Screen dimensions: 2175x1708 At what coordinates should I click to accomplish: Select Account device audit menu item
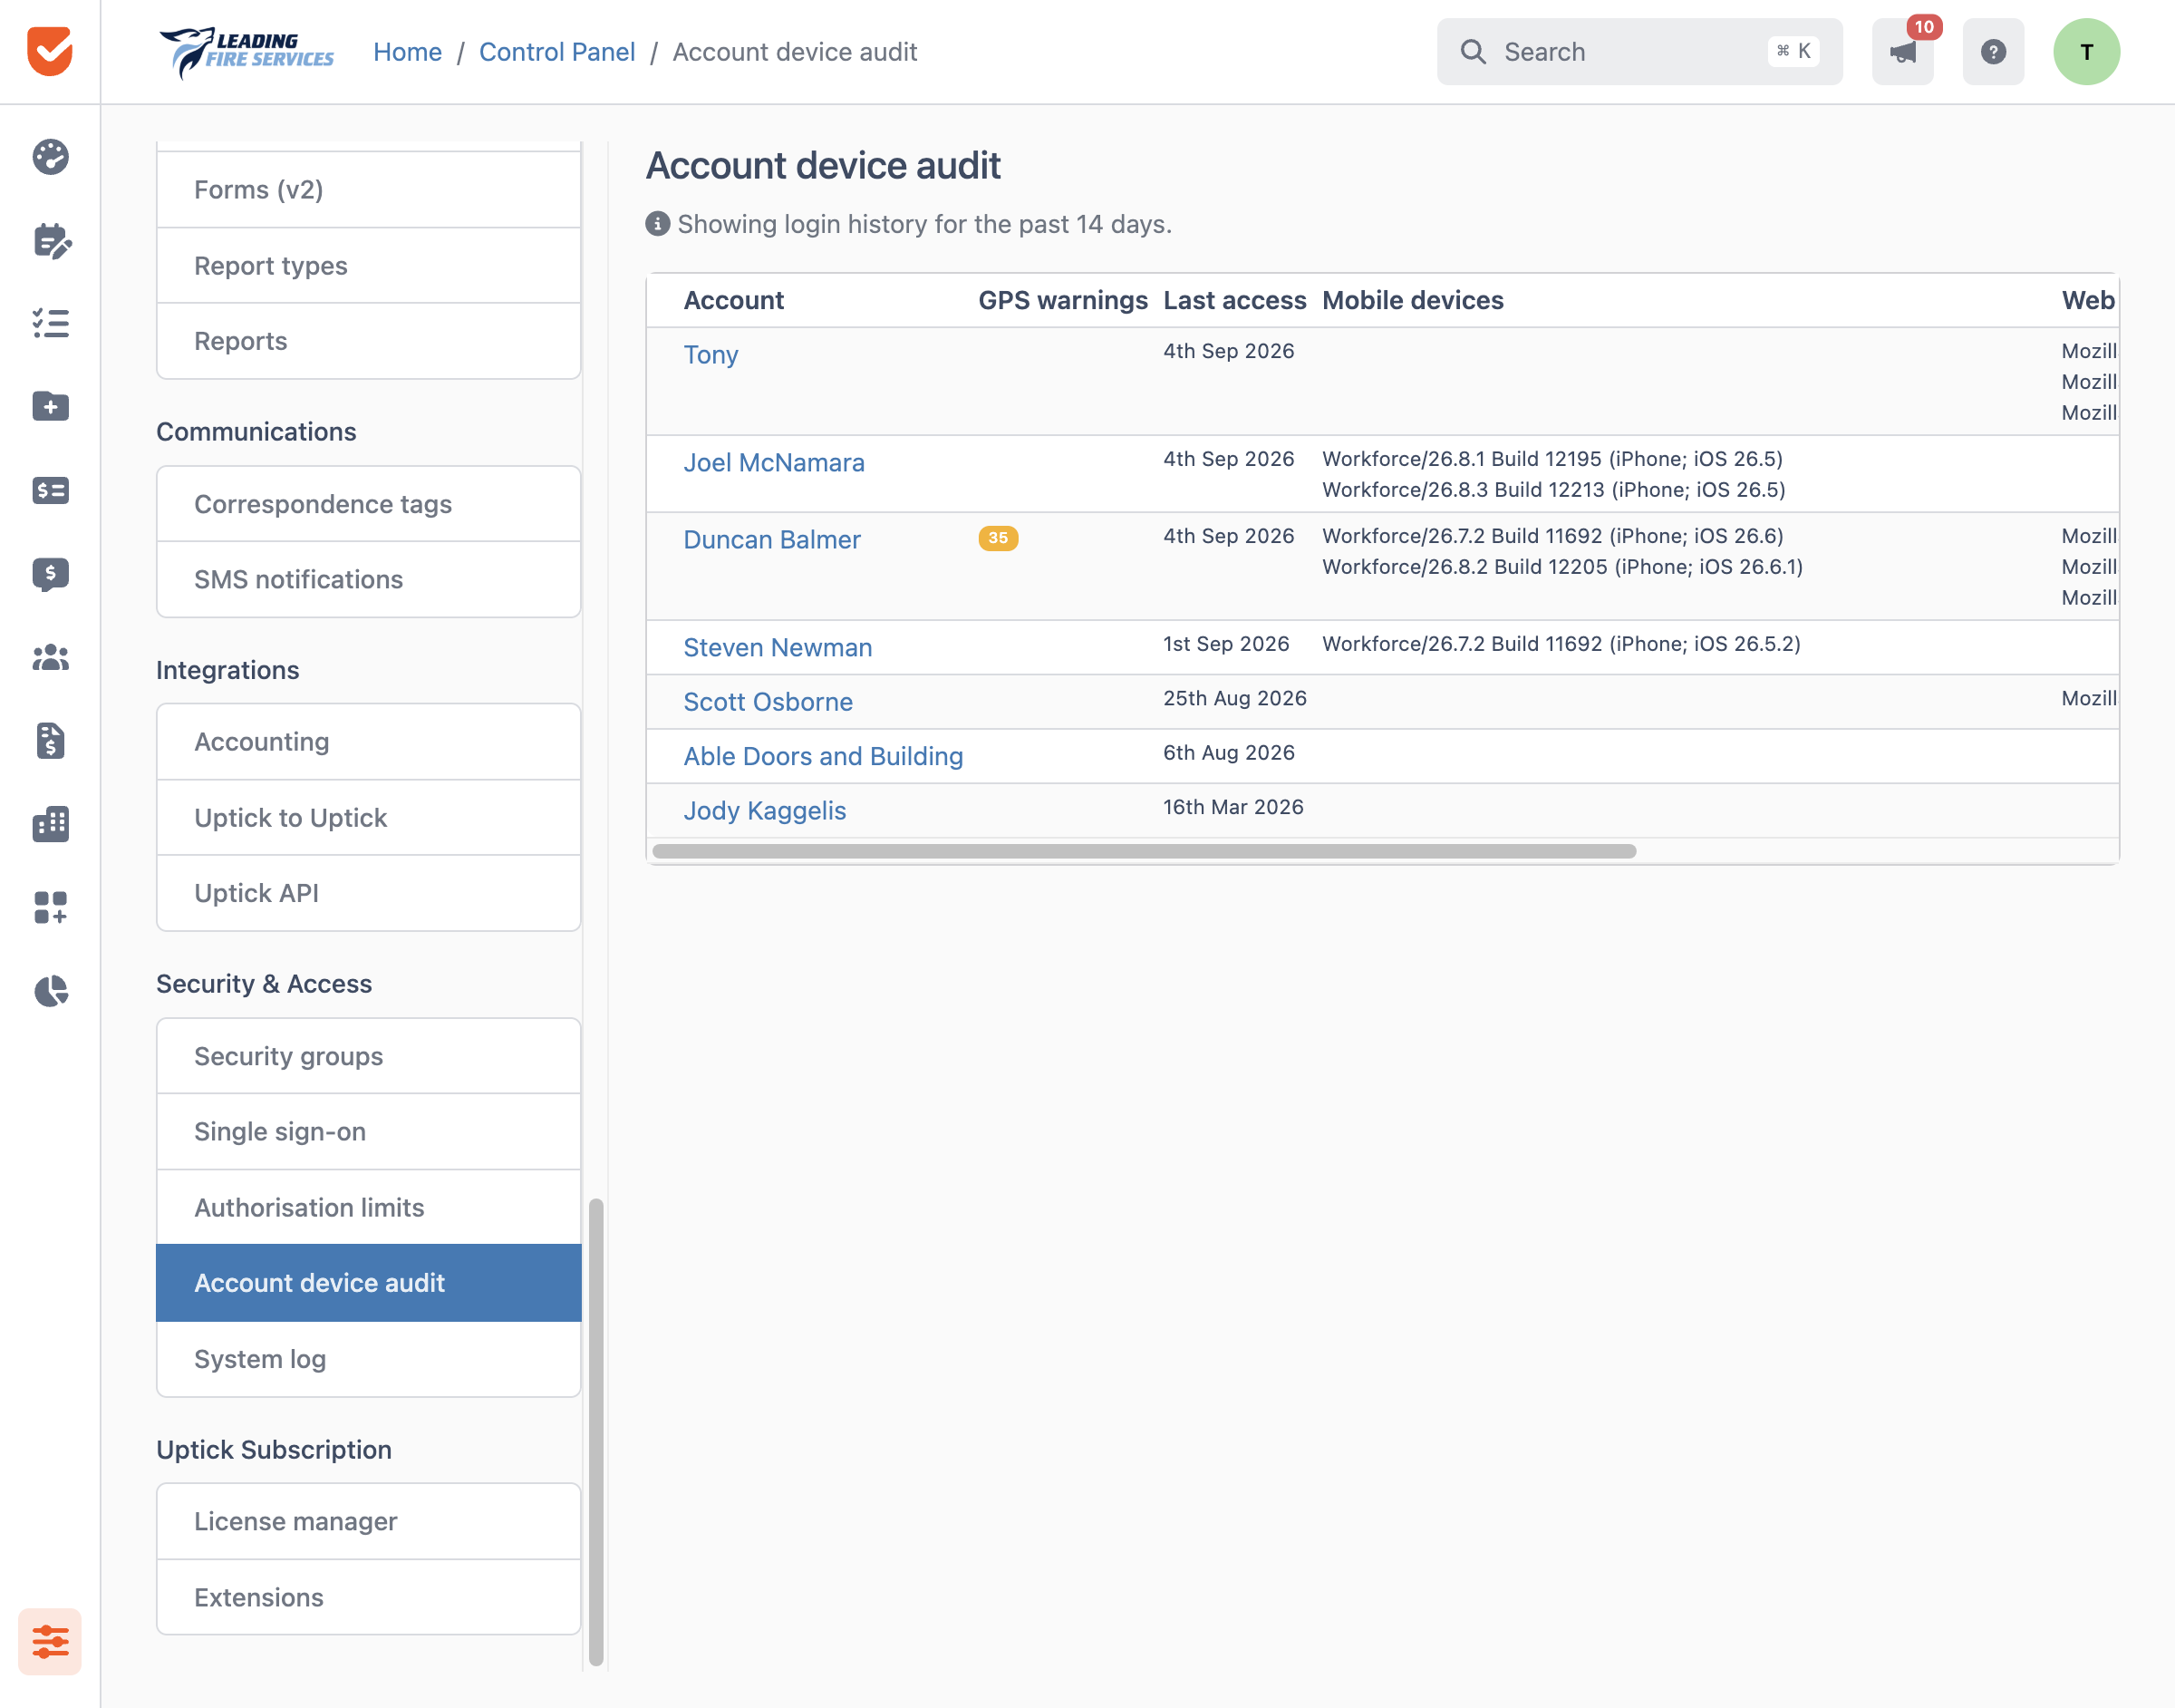point(369,1283)
